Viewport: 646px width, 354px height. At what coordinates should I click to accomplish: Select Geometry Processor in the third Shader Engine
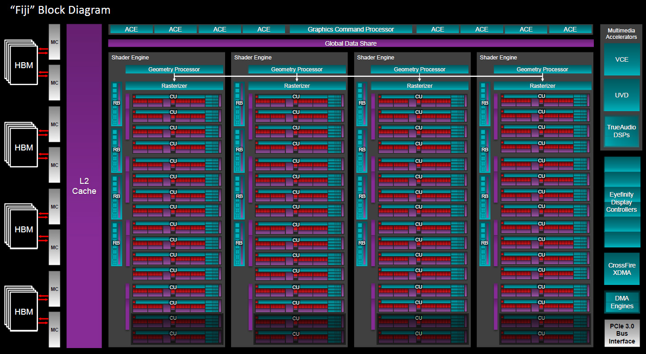pos(420,70)
